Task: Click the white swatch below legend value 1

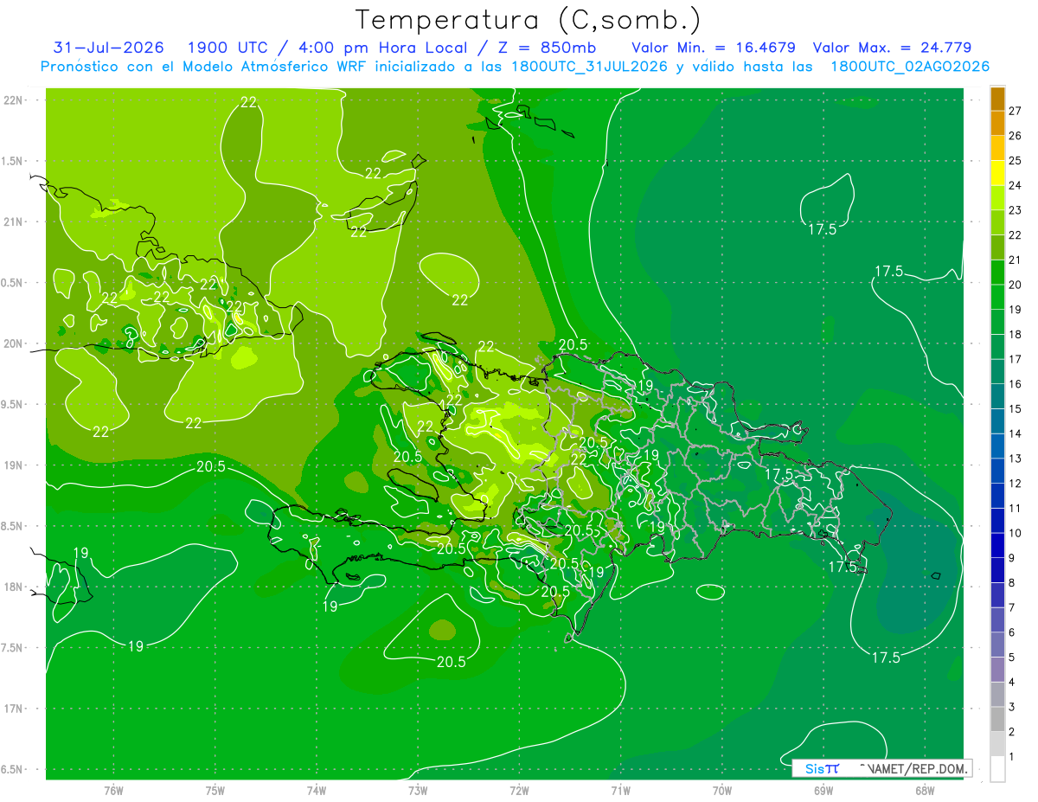Action: (997, 769)
